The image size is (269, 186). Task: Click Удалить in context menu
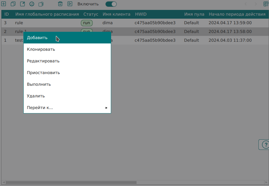coord(67,96)
